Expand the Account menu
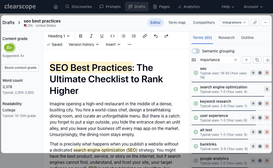Viewport: 273px width, 168px height. coord(253,7)
